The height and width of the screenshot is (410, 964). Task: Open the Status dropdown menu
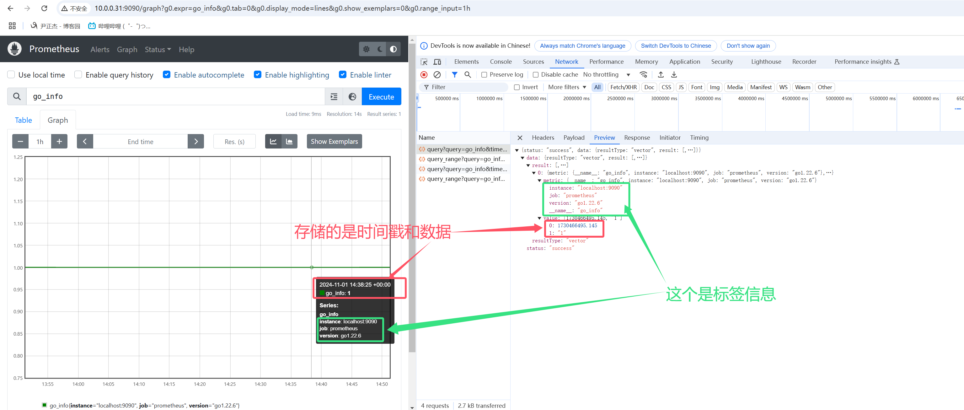click(158, 49)
